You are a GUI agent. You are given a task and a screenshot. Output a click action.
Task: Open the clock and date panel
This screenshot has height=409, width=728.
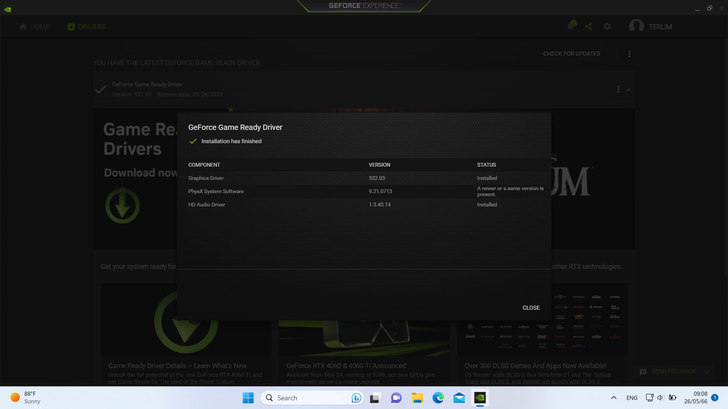click(x=695, y=398)
